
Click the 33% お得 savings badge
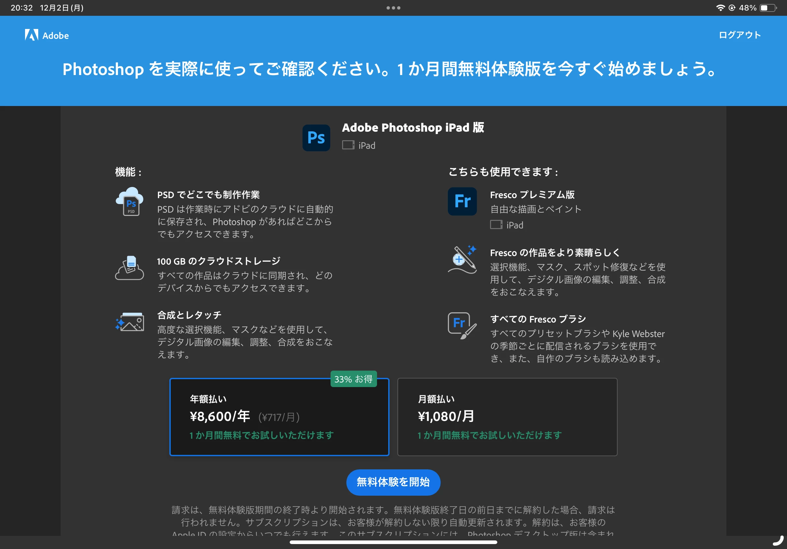[353, 379]
